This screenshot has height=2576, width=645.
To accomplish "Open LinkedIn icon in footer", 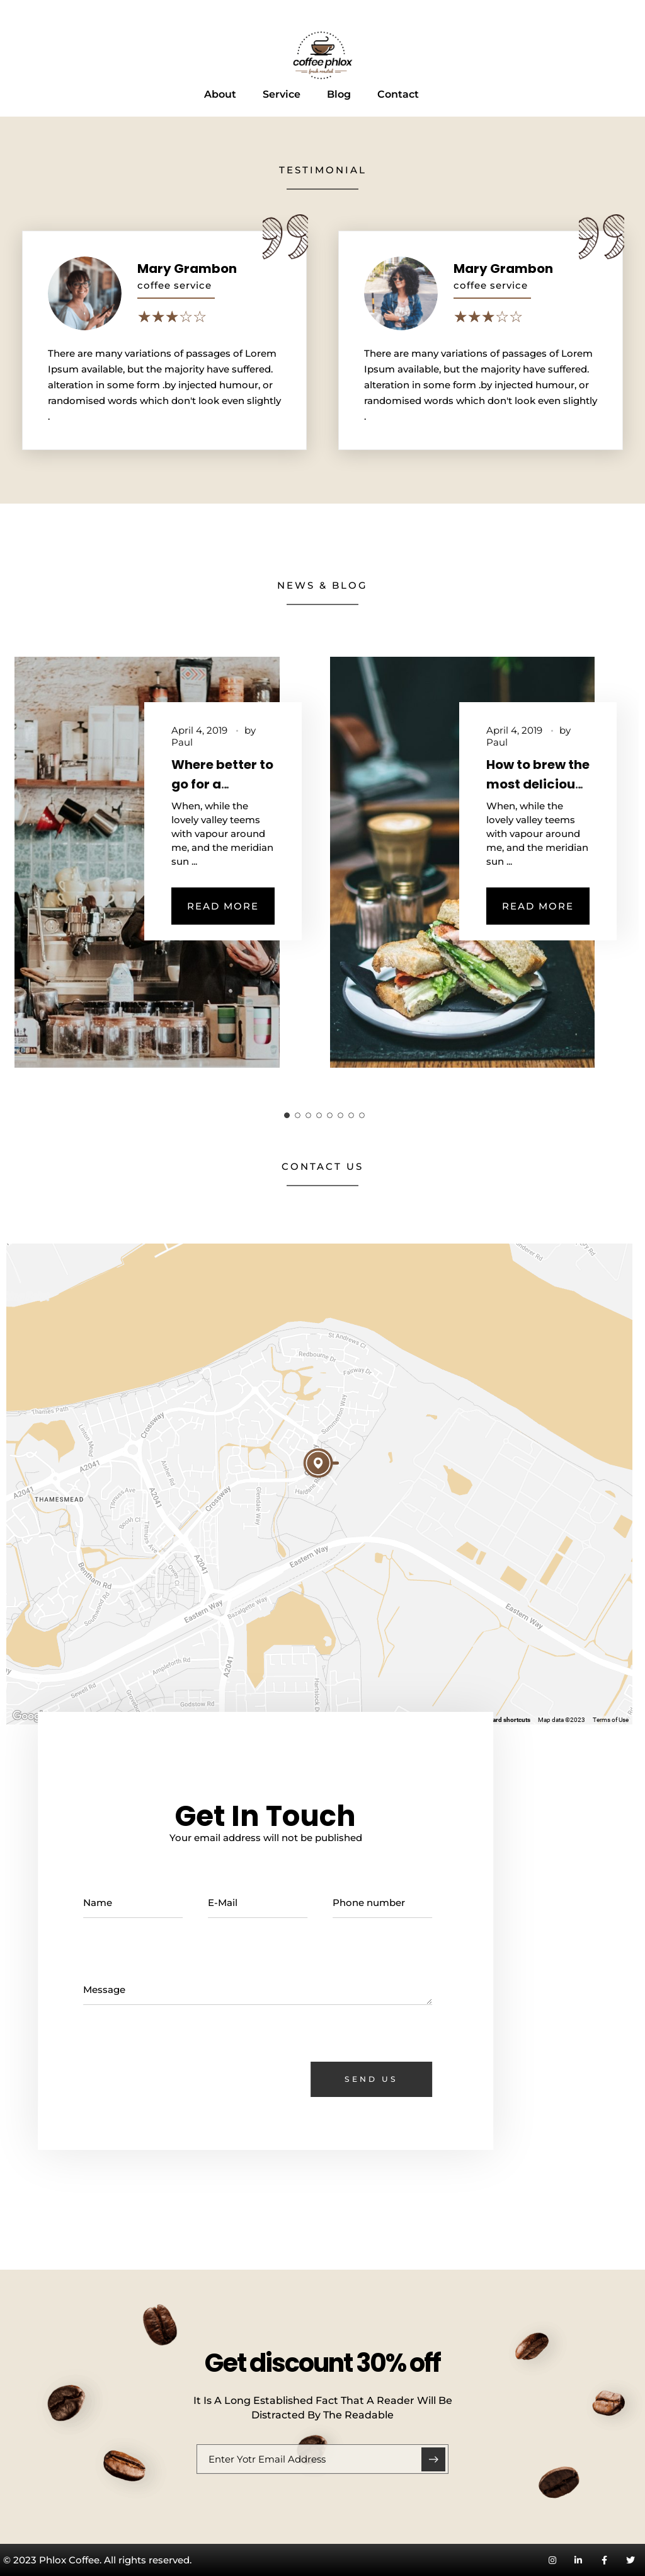I will [578, 2559].
